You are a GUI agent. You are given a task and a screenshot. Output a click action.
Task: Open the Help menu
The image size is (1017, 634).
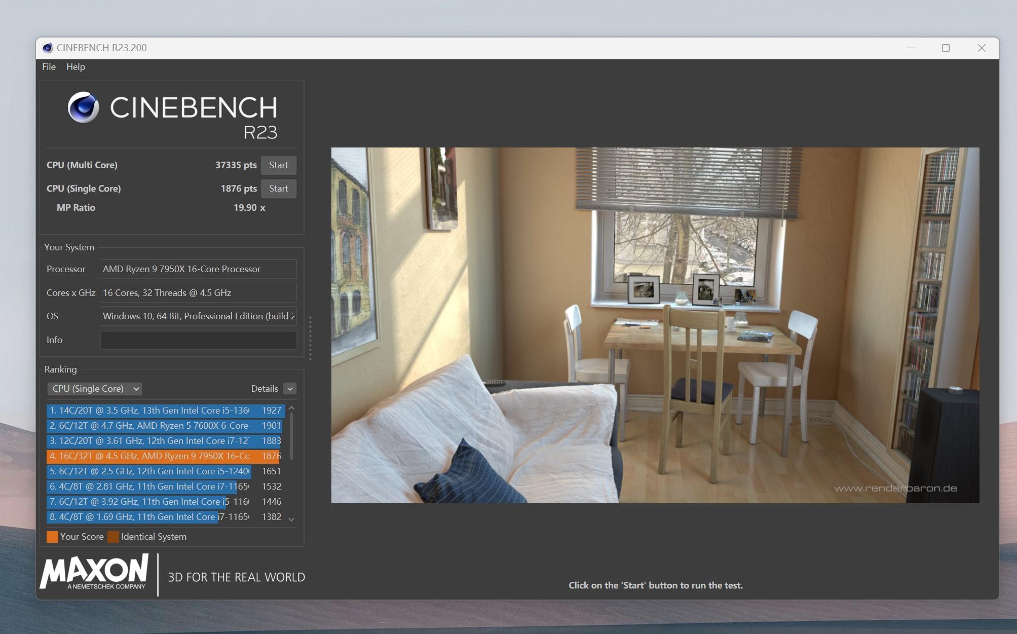pos(76,67)
